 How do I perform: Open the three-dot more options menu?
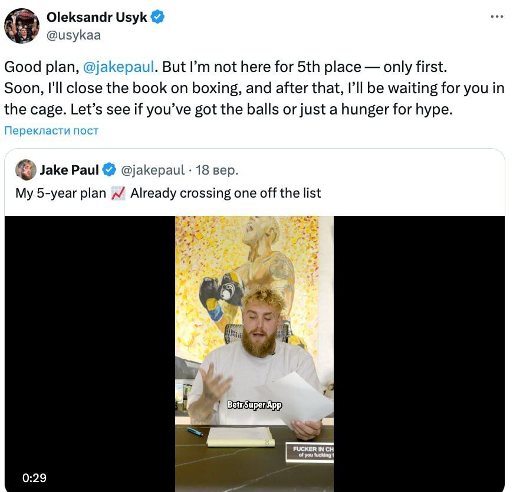496,17
